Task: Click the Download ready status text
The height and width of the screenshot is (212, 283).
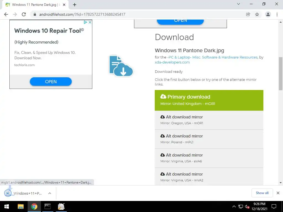Action: [x=169, y=72]
